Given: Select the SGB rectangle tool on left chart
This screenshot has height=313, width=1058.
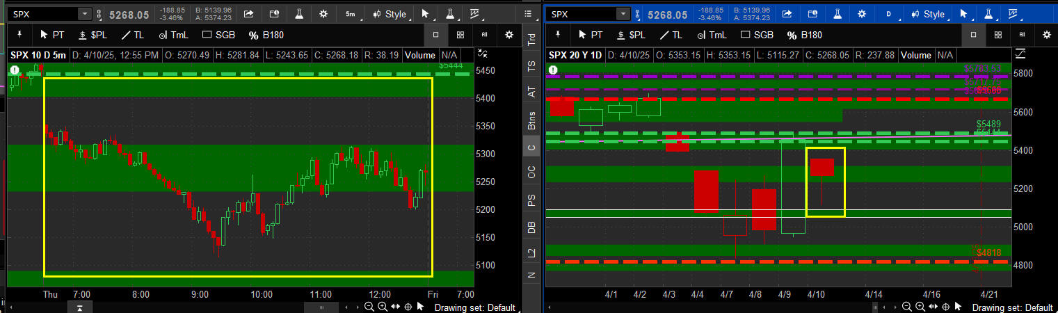Looking at the screenshot, I should pos(218,35).
